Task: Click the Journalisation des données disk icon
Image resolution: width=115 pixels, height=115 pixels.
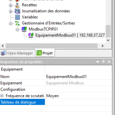Action: tap(18, 11)
